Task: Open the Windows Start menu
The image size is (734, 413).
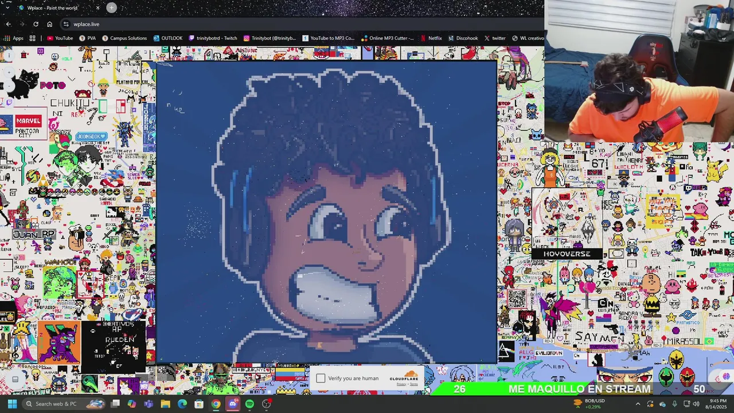Action: click(11, 404)
